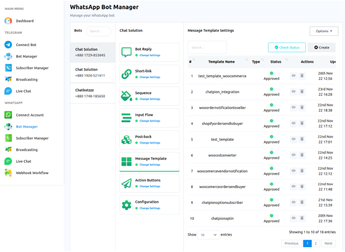This screenshot has height=252, width=345.
Task: Click Bot Reply speech bubble icon
Action: click(x=127, y=52)
